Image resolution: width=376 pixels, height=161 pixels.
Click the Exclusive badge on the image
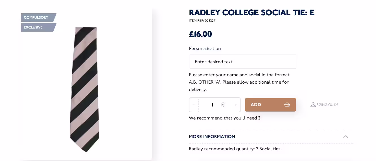pyautogui.click(x=33, y=27)
